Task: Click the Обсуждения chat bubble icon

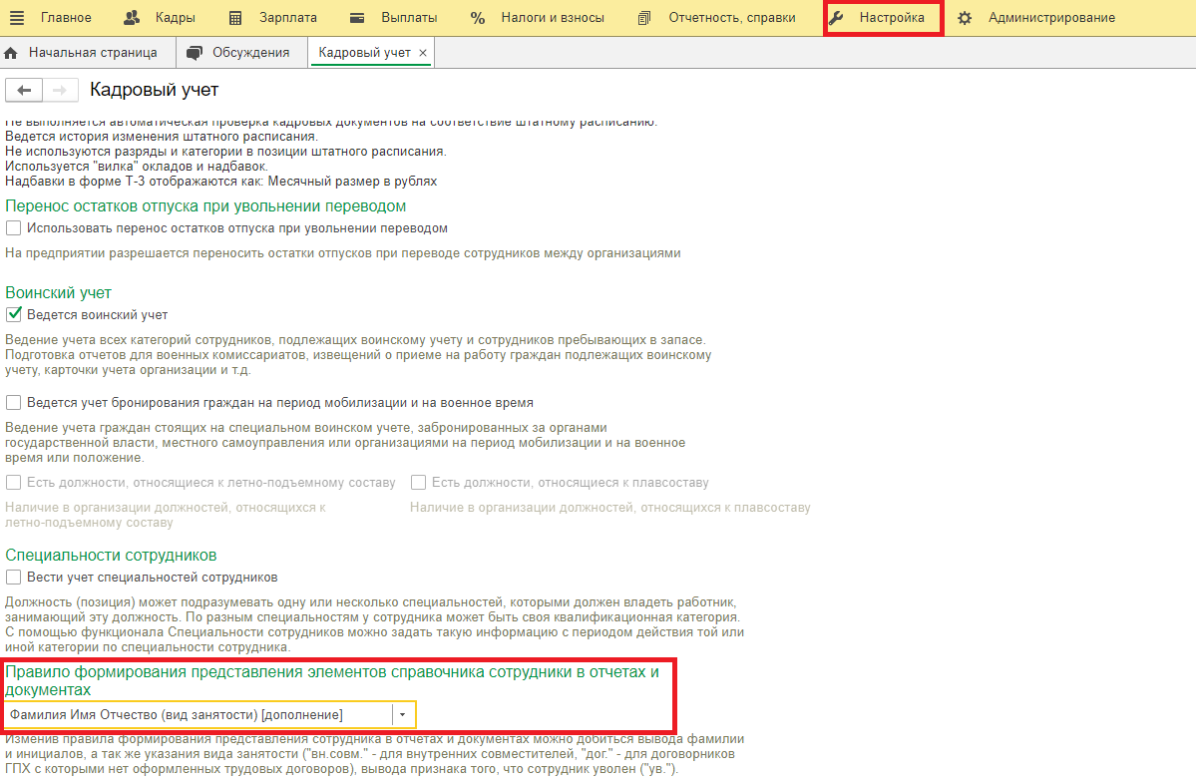Action: [x=195, y=53]
